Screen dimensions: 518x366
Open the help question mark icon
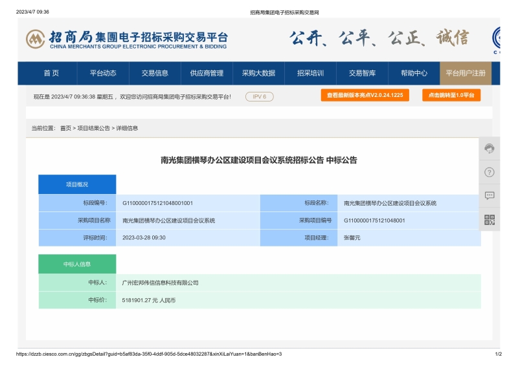tap(490, 172)
